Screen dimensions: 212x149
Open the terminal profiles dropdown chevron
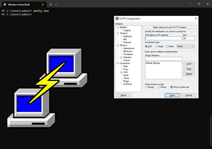tap(56, 5)
